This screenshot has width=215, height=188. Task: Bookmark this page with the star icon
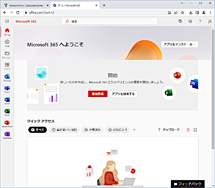182,13
